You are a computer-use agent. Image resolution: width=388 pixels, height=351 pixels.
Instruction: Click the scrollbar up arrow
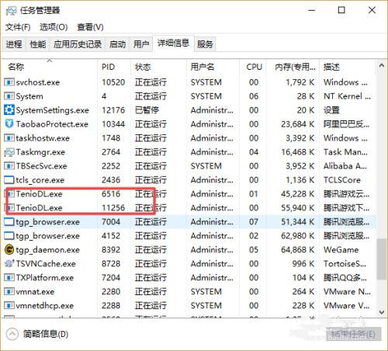382,65
